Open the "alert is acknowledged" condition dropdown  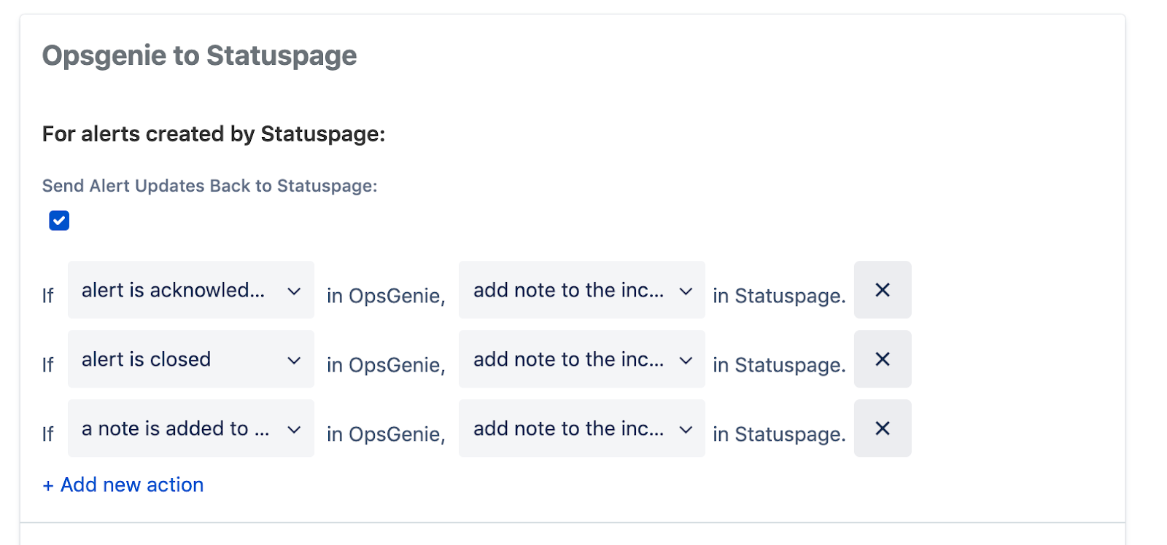click(190, 290)
